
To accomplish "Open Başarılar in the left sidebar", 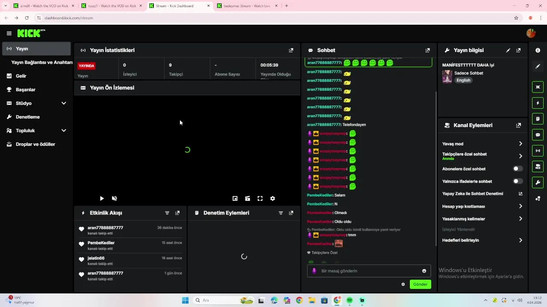I will tap(36, 90).
